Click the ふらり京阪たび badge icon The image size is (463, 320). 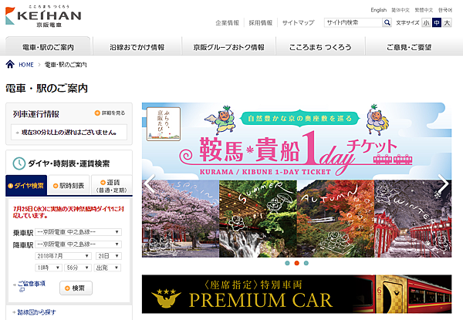click(164, 124)
